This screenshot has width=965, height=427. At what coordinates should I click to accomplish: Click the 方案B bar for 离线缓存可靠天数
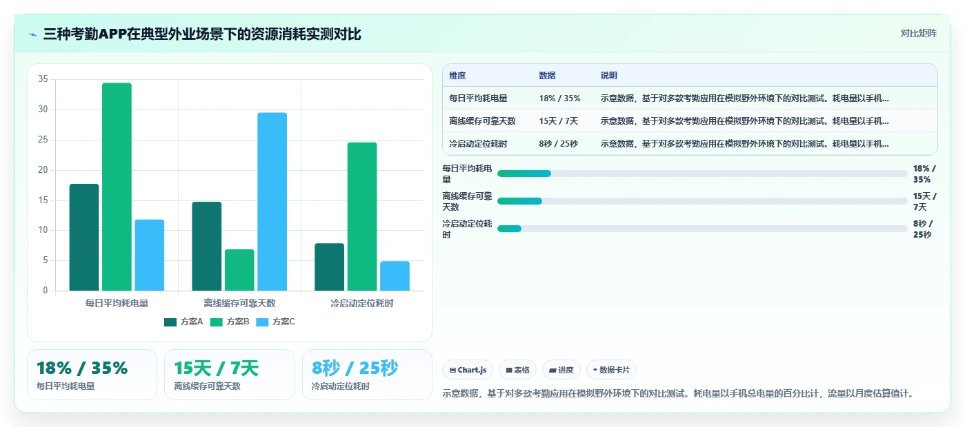pyautogui.click(x=239, y=270)
